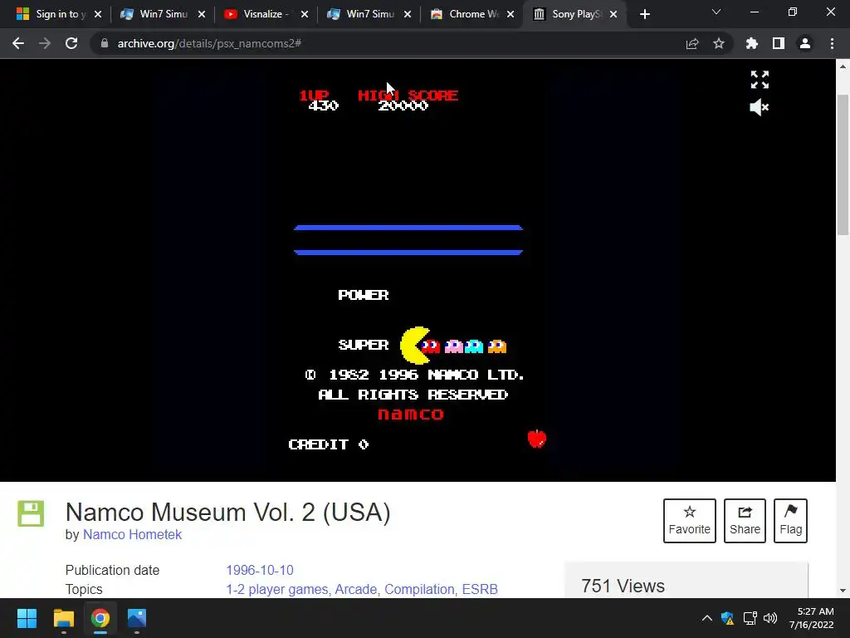
Task: Show hidden system tray icons
Action: [707, 618]
